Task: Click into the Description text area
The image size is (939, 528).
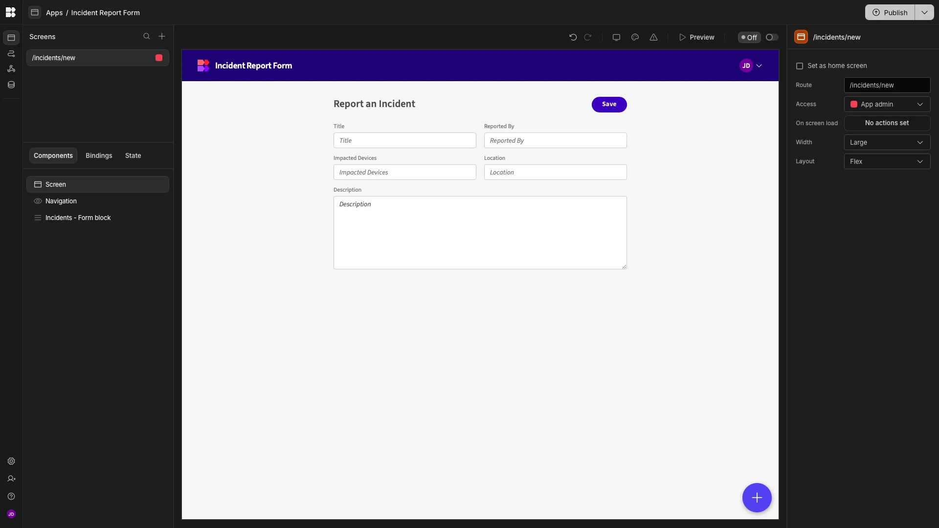Action: point(480,233)
